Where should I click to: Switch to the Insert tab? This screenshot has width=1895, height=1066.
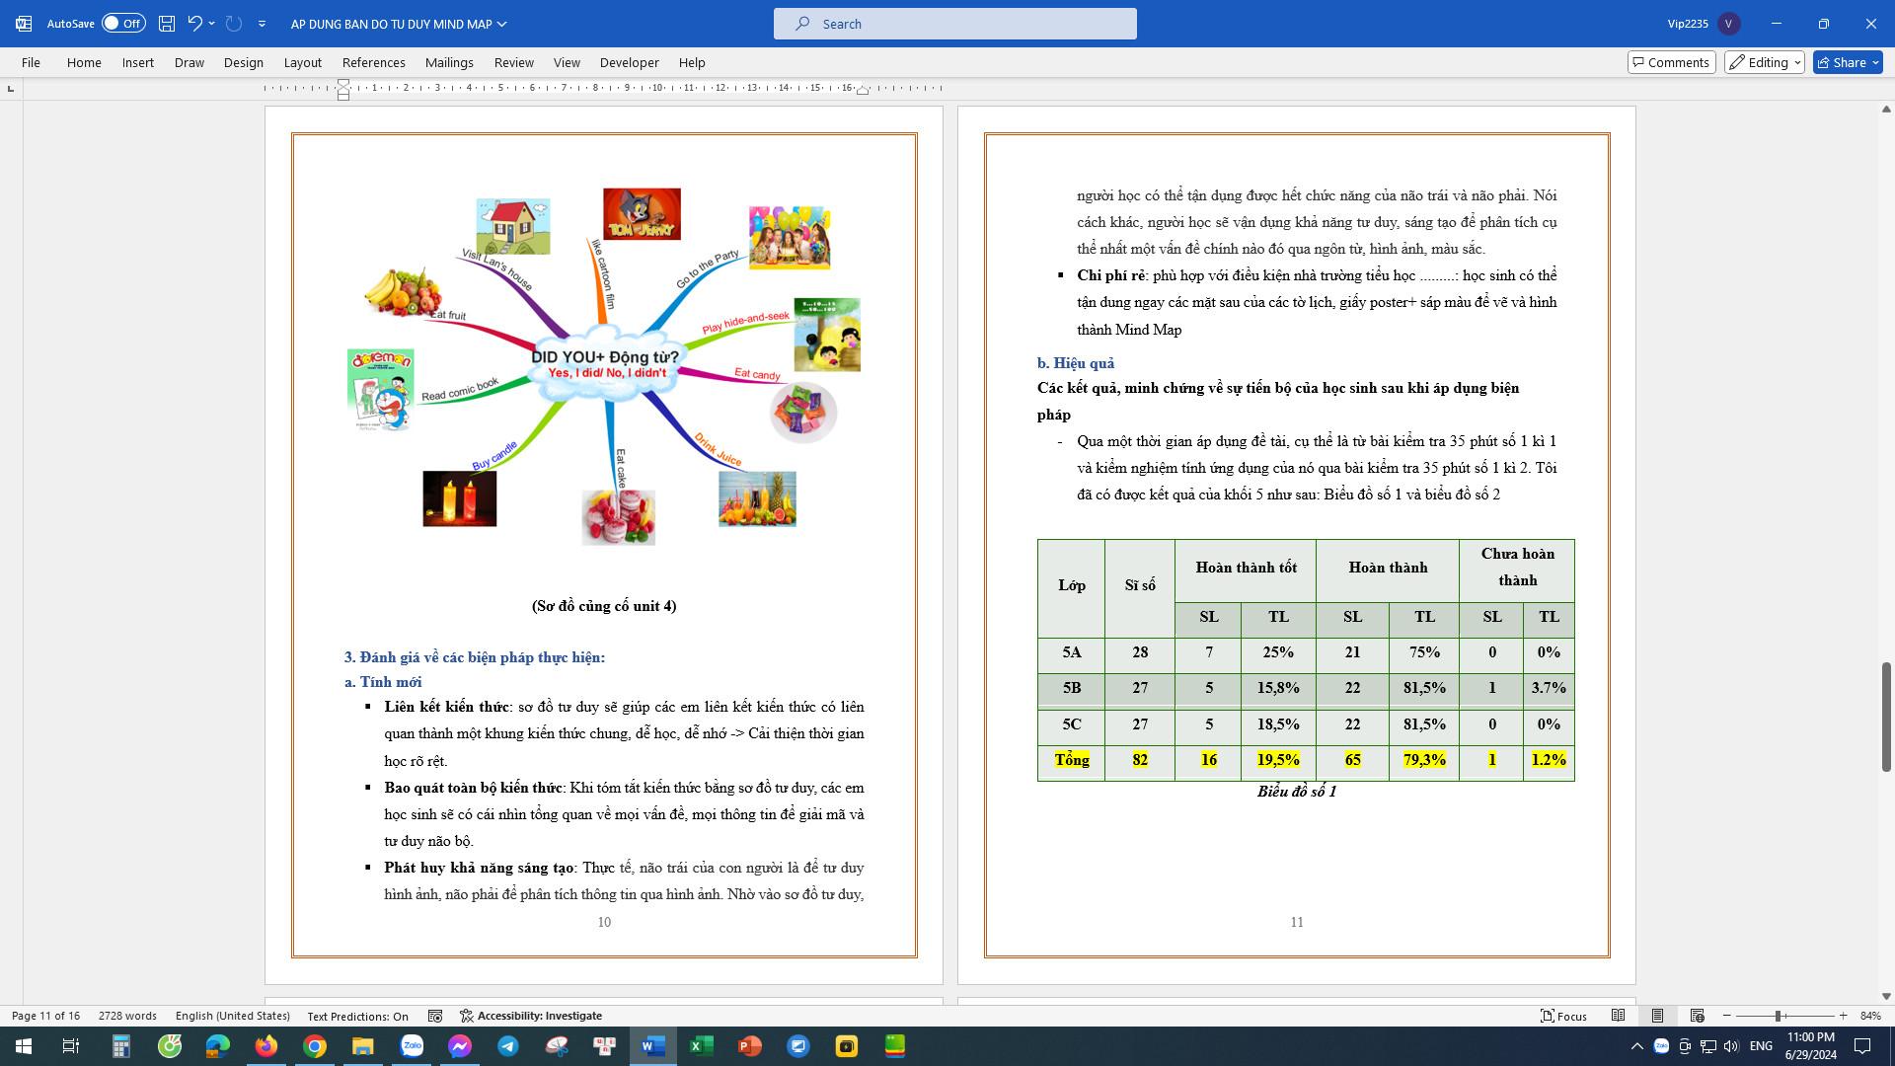137,62
